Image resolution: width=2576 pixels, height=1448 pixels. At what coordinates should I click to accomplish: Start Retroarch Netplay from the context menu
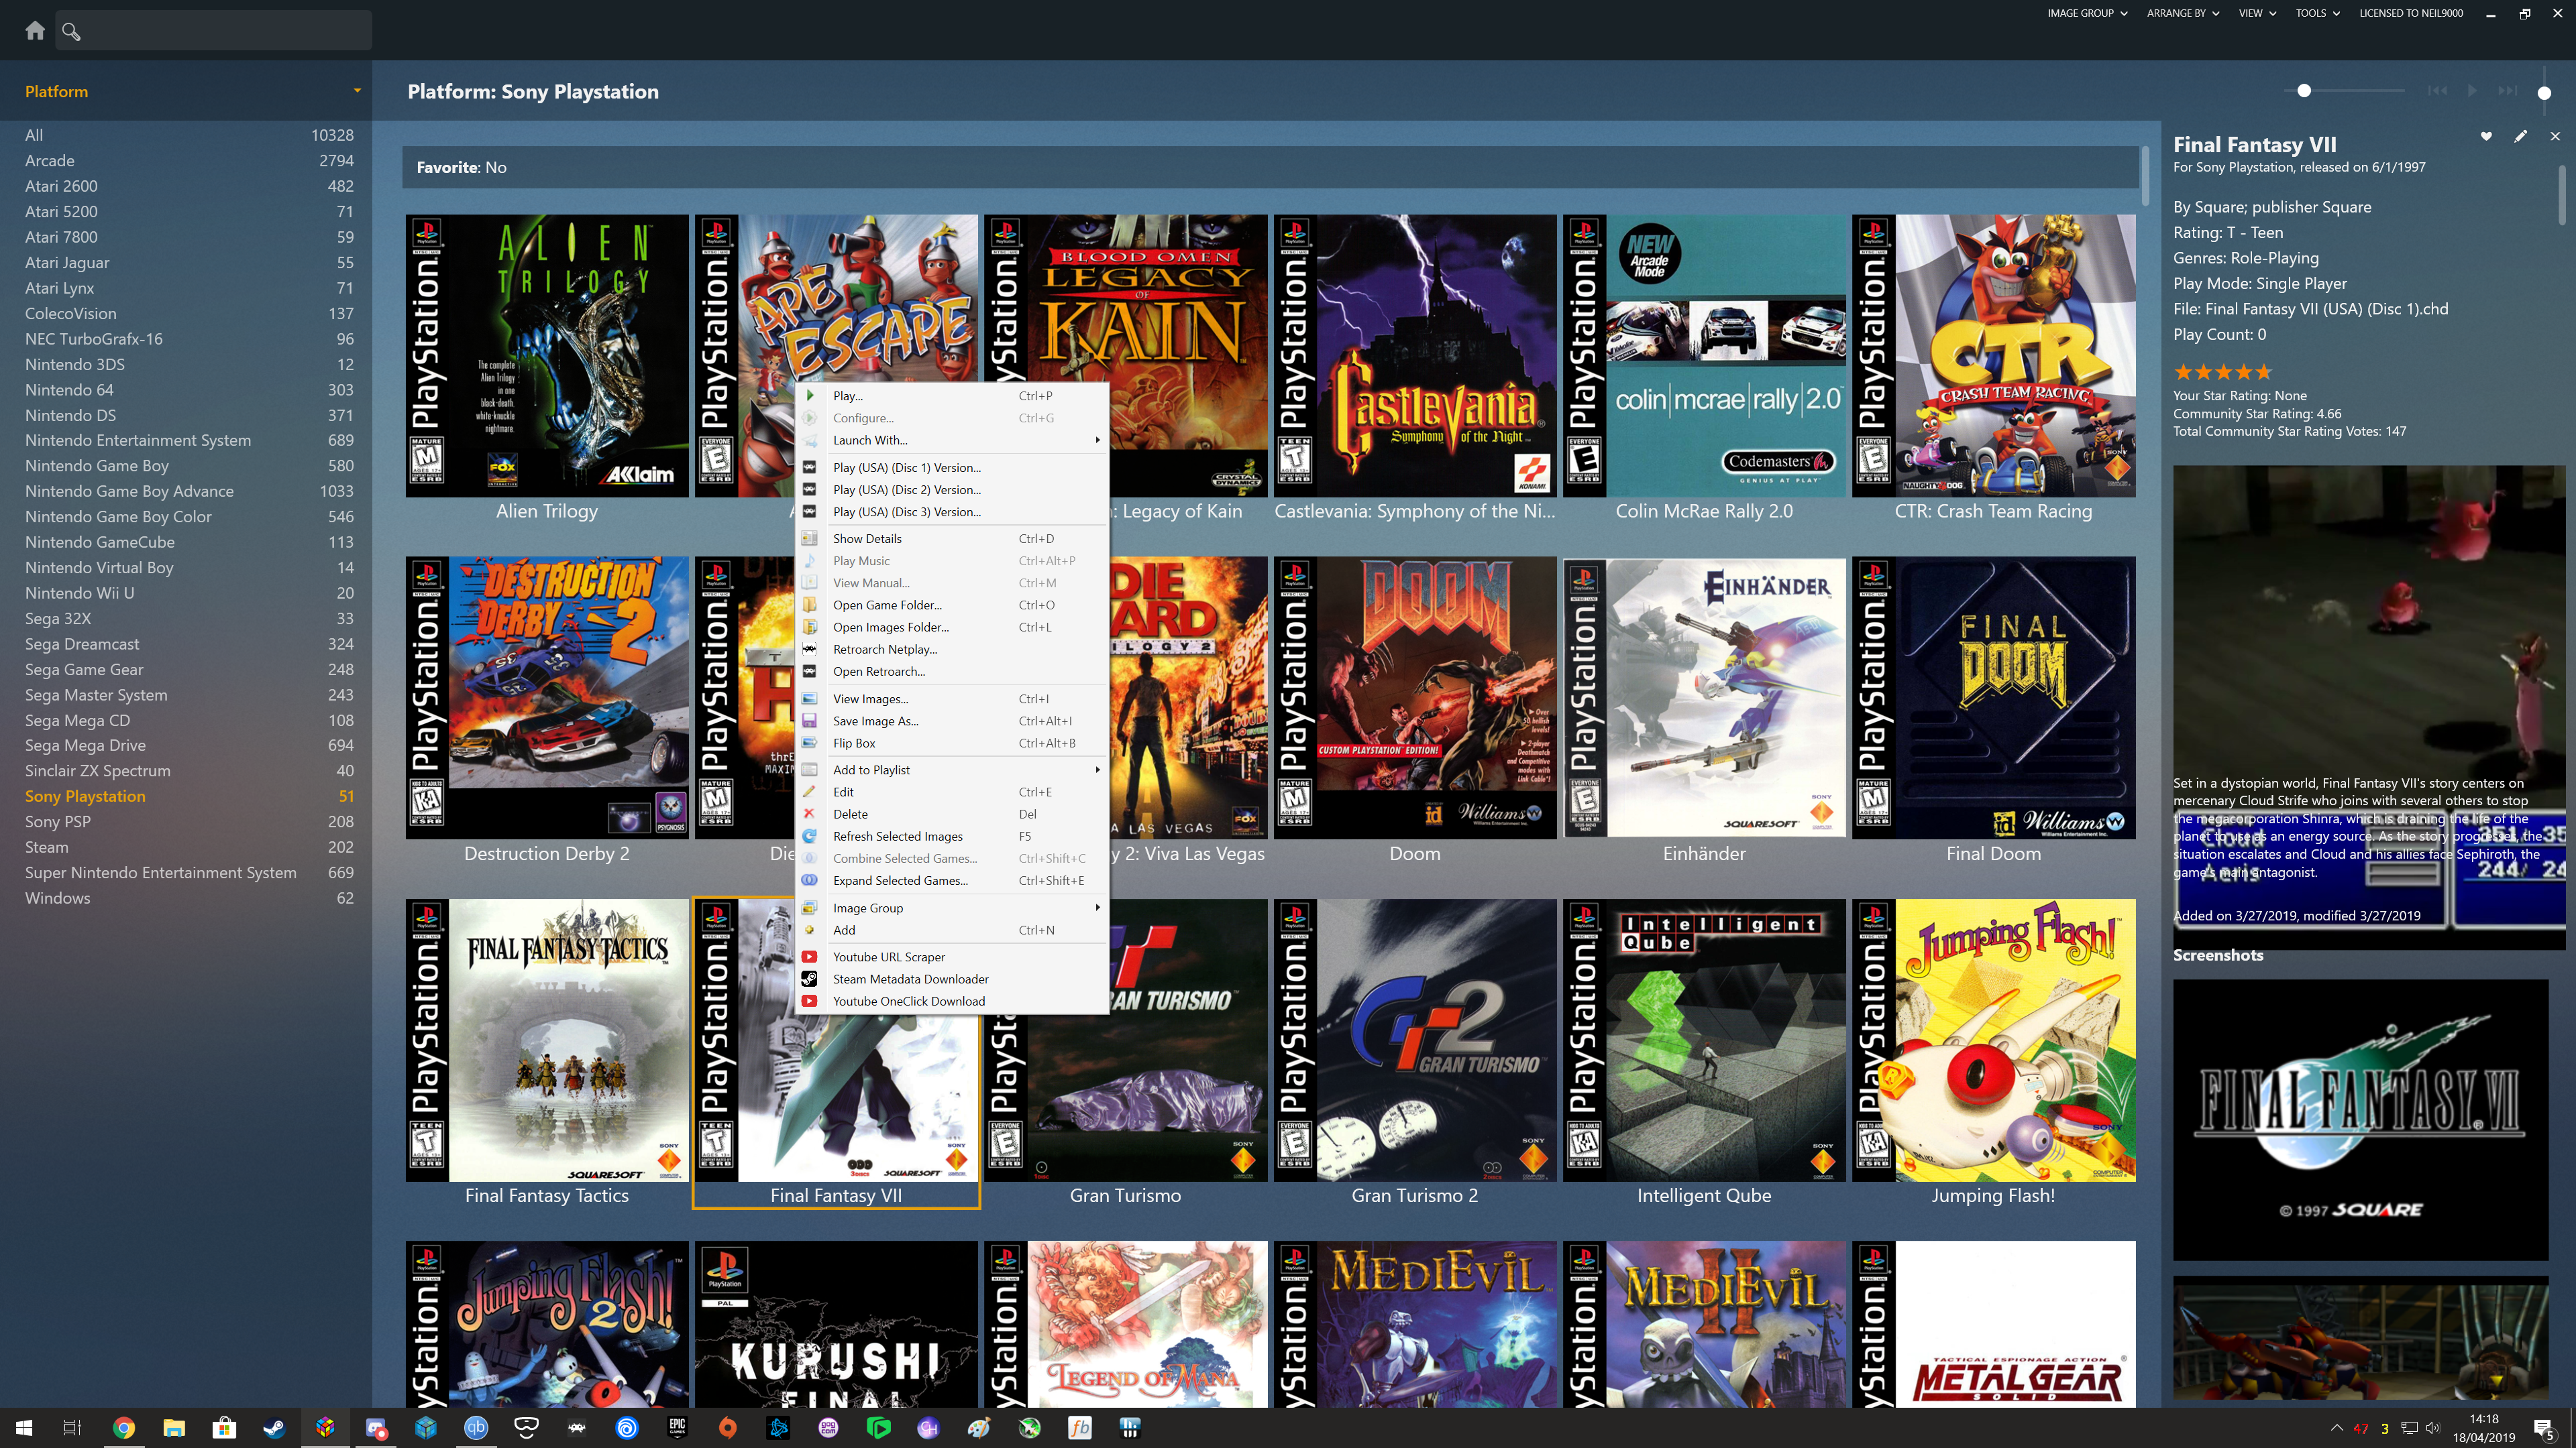pyautogui.click(x=952, y=650)
